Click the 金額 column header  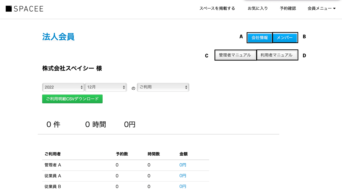184,154
